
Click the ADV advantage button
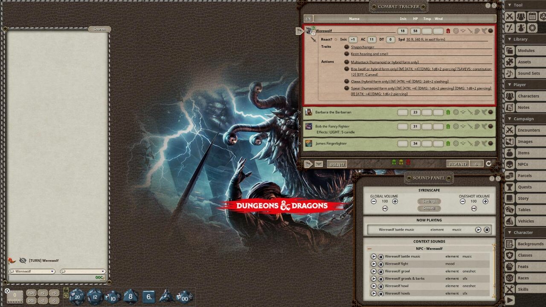click(x=31, y=293)
